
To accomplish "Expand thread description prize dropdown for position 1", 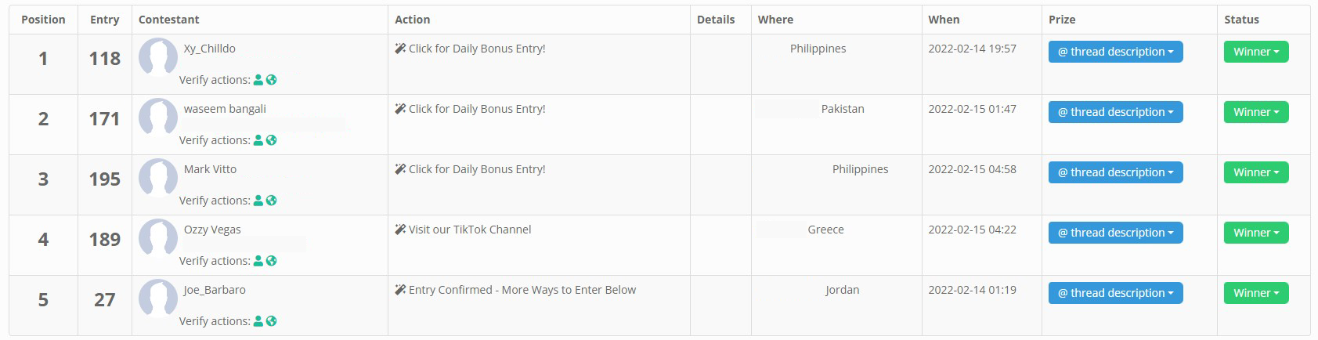I will coord(1115,52).
